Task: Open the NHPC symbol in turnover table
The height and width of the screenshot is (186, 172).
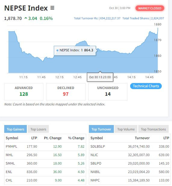Action: (x=95, y=180)
